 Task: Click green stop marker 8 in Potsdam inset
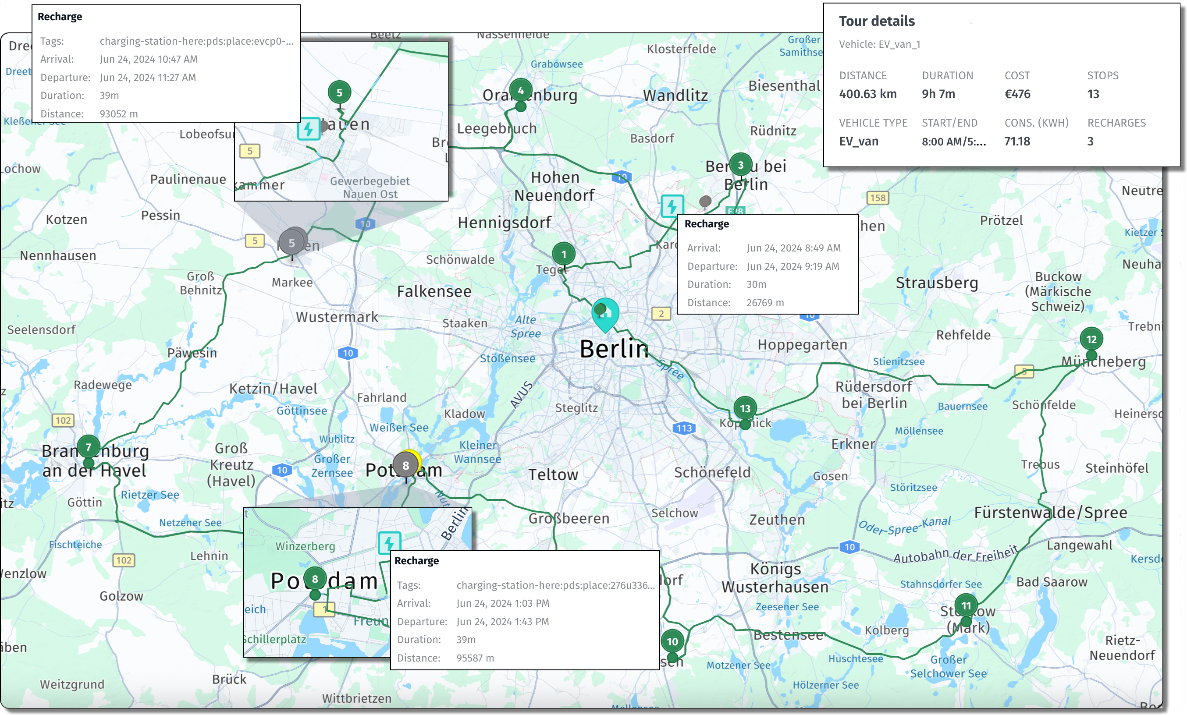click(x=315, y=579)
